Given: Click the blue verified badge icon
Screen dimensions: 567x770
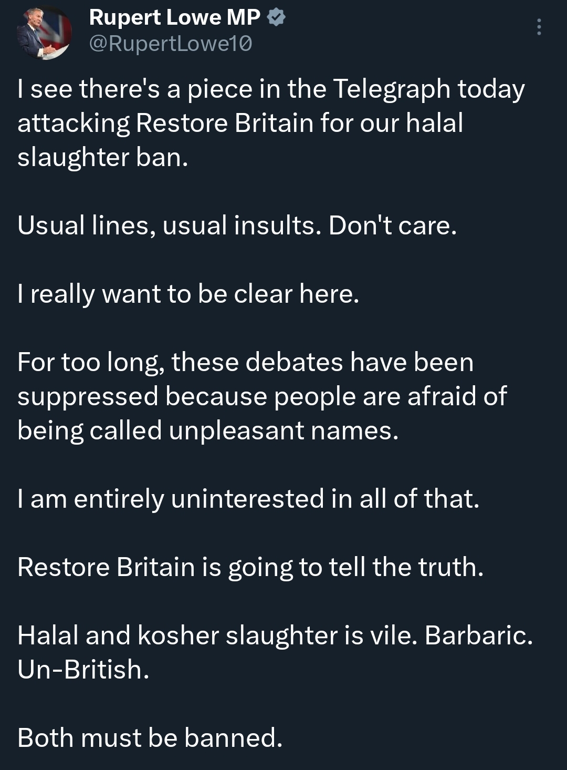Looking at the screenshot, I should 277,18.
